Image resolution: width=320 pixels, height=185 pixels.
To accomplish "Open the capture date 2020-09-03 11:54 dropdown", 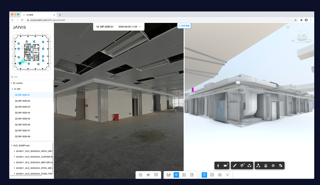I will pyautogui.click(x=130, y=27).
